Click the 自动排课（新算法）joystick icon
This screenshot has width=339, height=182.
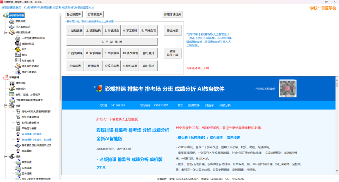18,134
